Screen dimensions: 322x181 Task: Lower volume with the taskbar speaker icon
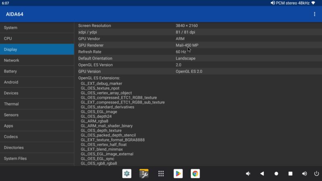point(248,174)
